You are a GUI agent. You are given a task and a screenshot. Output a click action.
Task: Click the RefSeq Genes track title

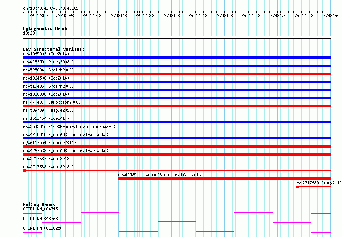39,204
